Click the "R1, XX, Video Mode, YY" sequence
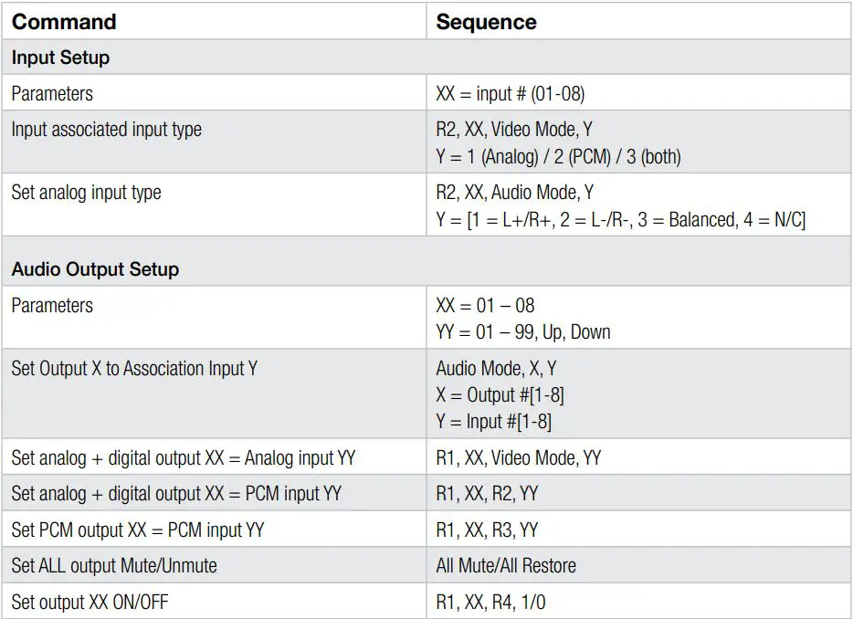 pos(519,457)
